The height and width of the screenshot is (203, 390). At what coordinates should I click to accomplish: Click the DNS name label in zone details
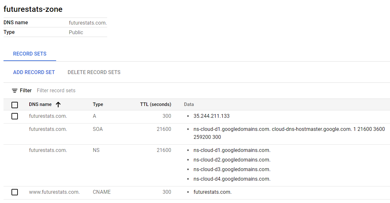pos(16,23)
